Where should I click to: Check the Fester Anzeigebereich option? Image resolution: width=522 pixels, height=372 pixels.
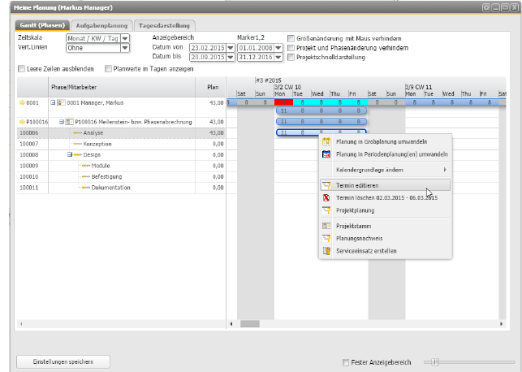346,362
